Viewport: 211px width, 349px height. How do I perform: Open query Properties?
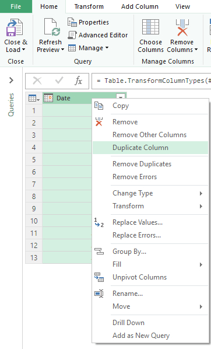click(x=88, y=22)
